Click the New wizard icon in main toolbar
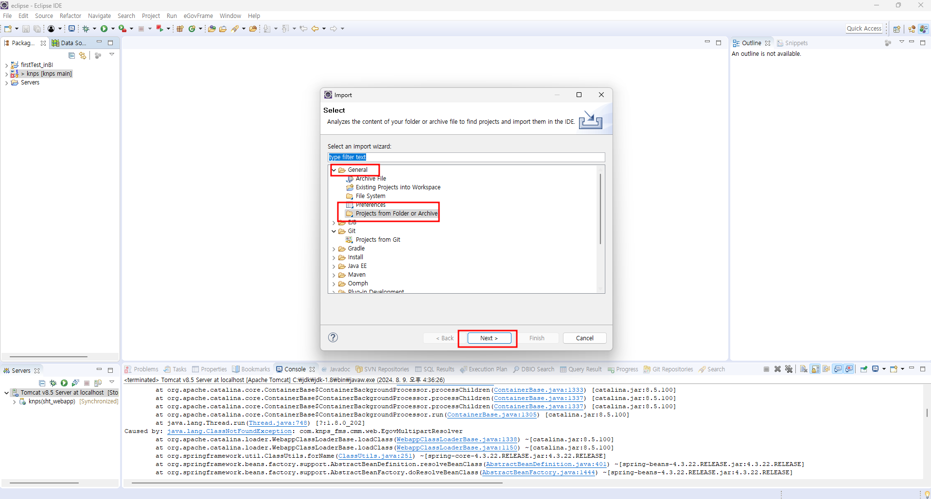This screenshot has height=499, width=931. click(8, 29)
